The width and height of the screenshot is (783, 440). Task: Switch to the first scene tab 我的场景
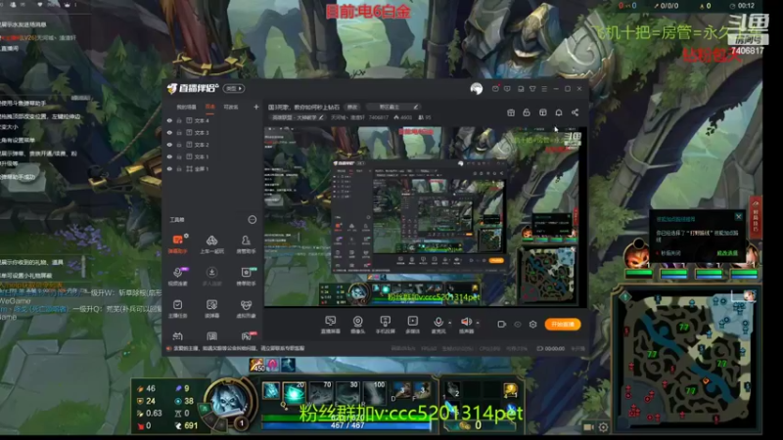[186, 107]
